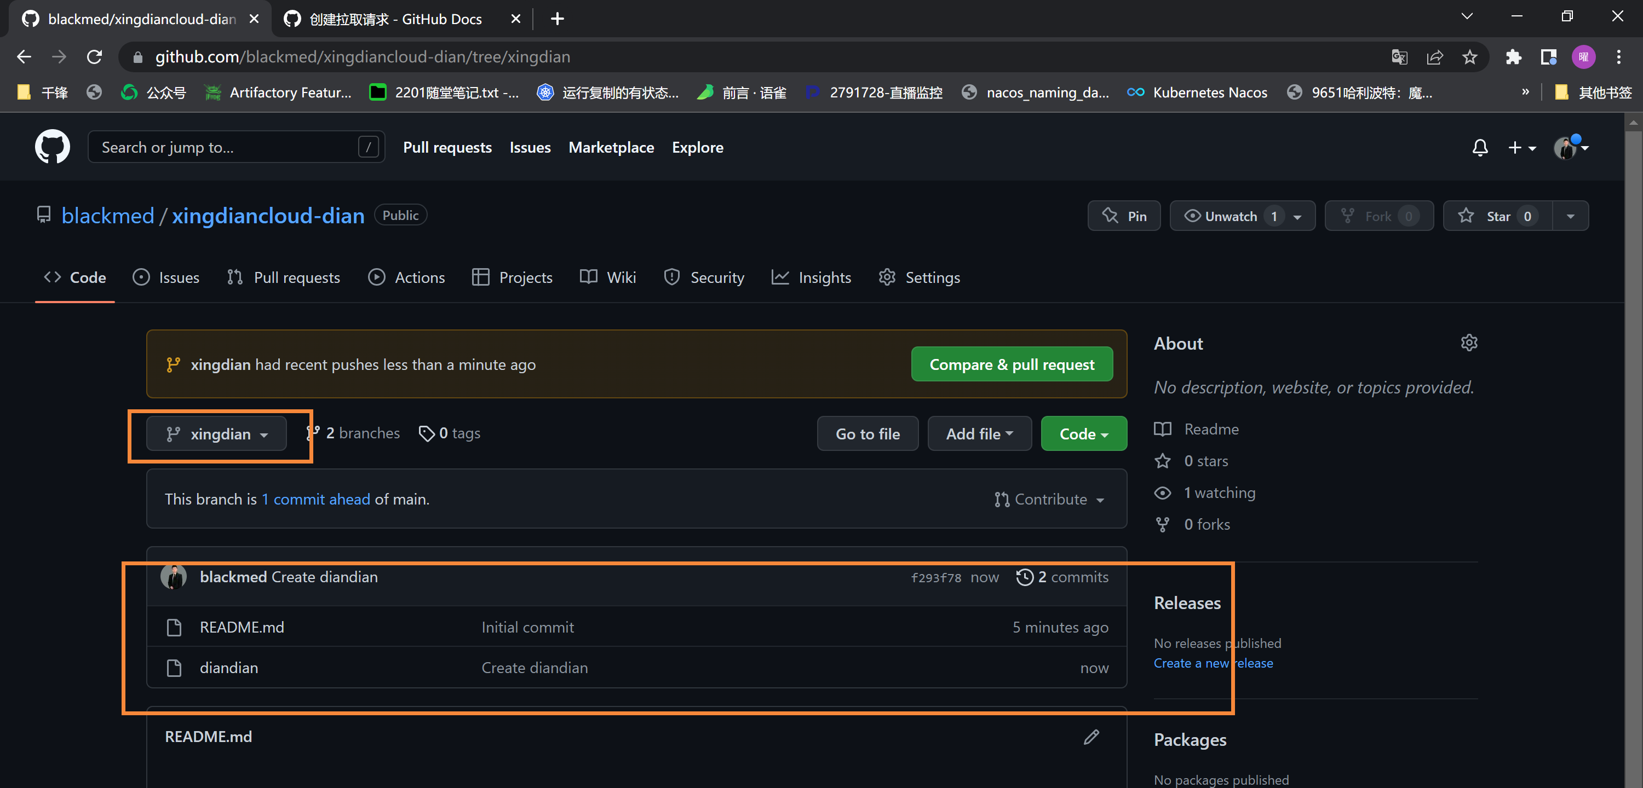Click Explore in the top header
The image size is (1643, 788).
pyautogui.click(x=697, y=147)
